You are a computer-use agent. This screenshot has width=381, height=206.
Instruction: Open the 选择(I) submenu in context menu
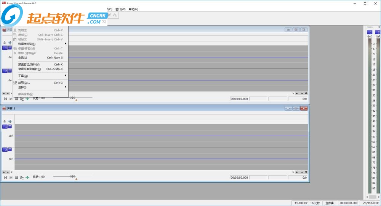tap(40, 87)
